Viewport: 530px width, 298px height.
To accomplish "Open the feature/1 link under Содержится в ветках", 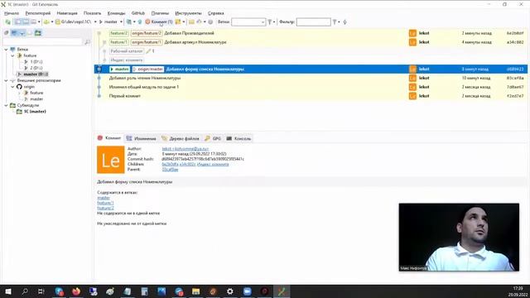I will (x=105, y=203).
